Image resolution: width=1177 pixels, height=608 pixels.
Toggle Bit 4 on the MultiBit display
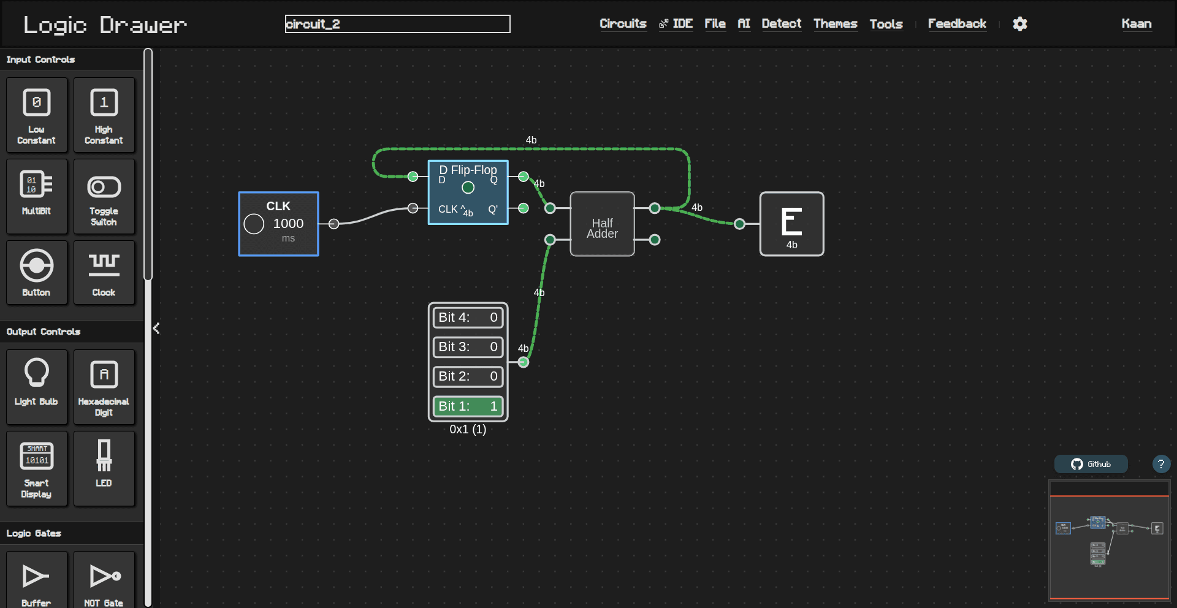click(468, 317)
